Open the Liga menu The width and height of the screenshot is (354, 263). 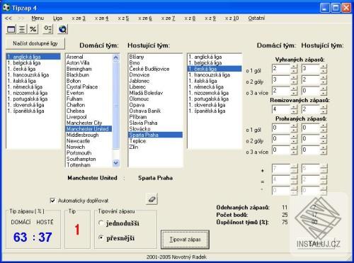point(57,18)
